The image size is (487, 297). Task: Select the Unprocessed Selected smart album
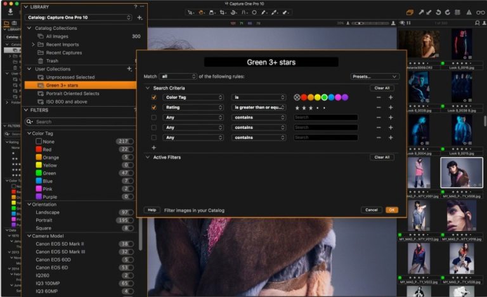[70, 77]
